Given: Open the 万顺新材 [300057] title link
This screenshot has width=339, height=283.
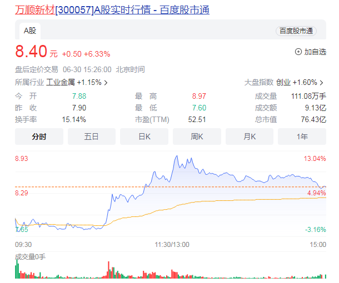Looking at the screenshot, I should coord(112,9).
